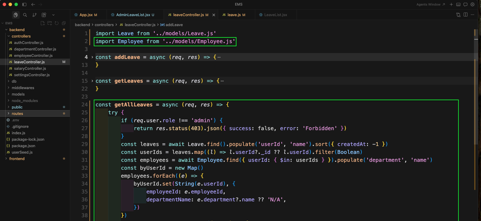Expand the middlewares folder

pyautogui.click(x=9, y=88)
